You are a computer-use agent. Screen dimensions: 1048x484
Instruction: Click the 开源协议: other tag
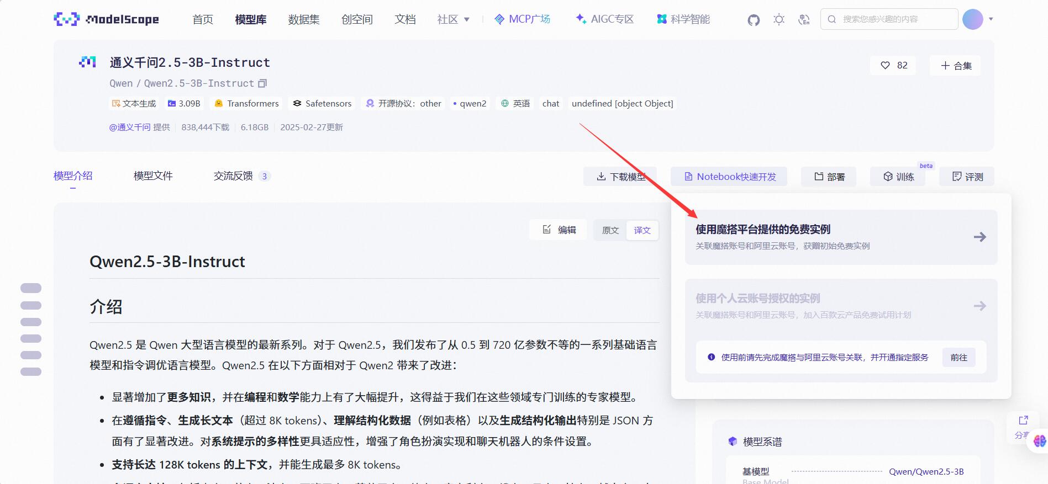403,103
